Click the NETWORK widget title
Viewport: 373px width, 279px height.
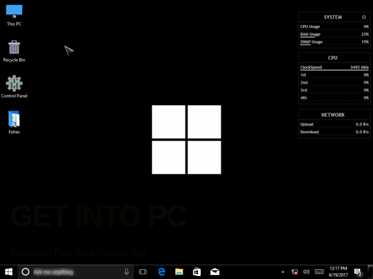[x=333, y=115]
